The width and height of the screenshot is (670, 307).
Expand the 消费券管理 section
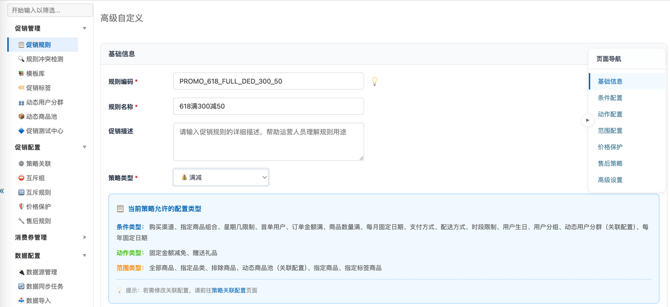click(84, 238)
